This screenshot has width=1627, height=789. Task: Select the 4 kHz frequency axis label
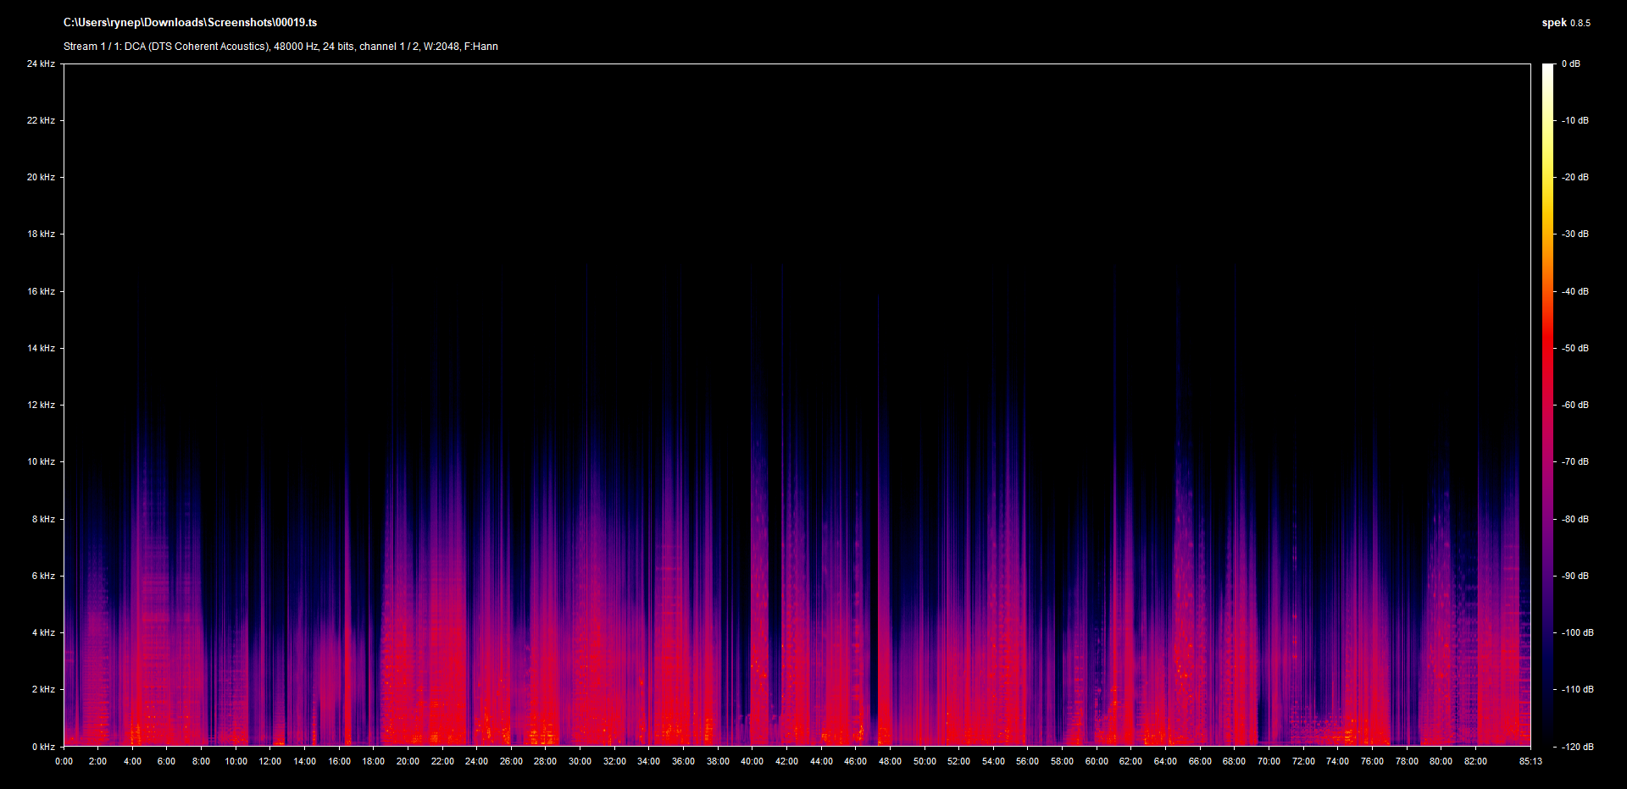pyautogui.click(x=43, y=632)
